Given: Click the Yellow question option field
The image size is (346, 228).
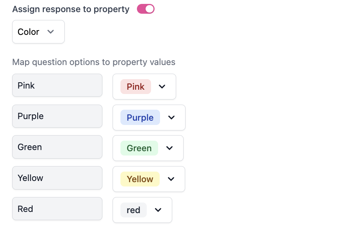Looking at the screenshot, I should point(57,178).
